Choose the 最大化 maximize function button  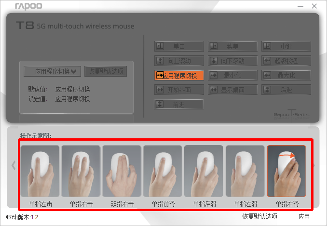[x=286, y=75]
